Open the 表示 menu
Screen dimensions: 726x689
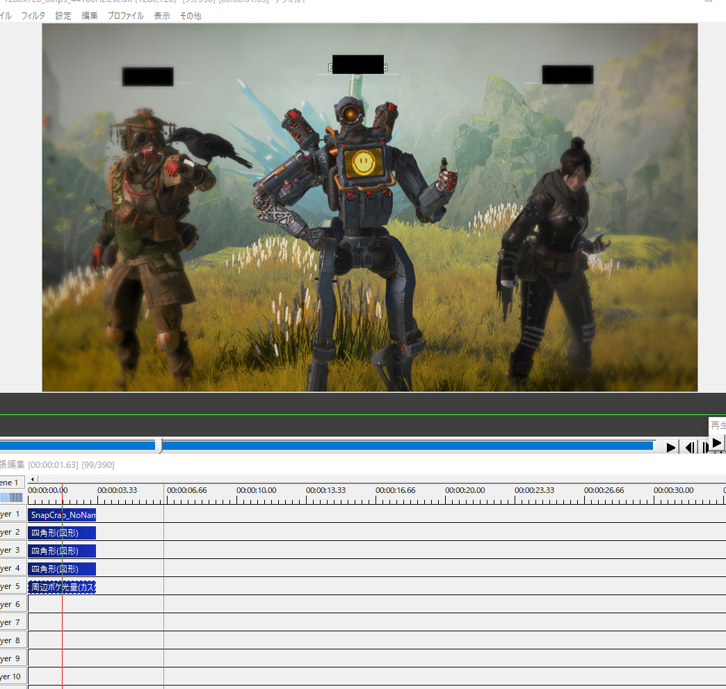click(x=161, y=16)
